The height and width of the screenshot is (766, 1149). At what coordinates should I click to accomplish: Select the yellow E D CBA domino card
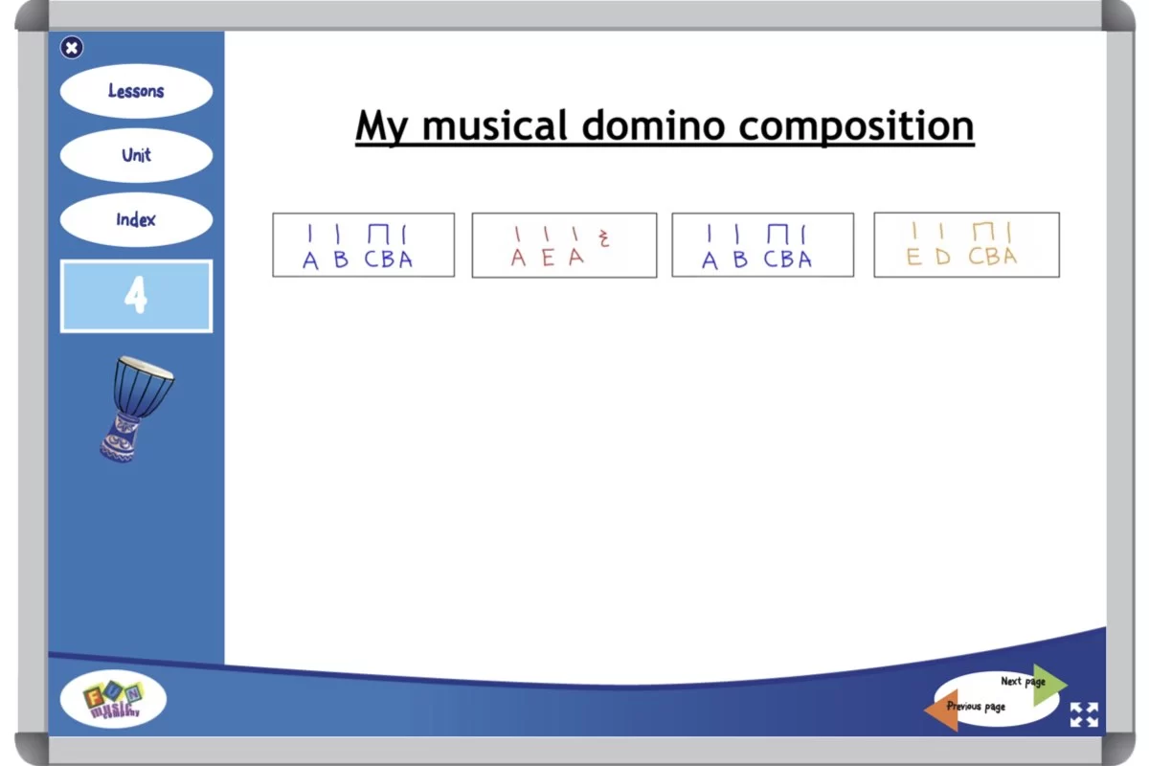click(967, 244)
